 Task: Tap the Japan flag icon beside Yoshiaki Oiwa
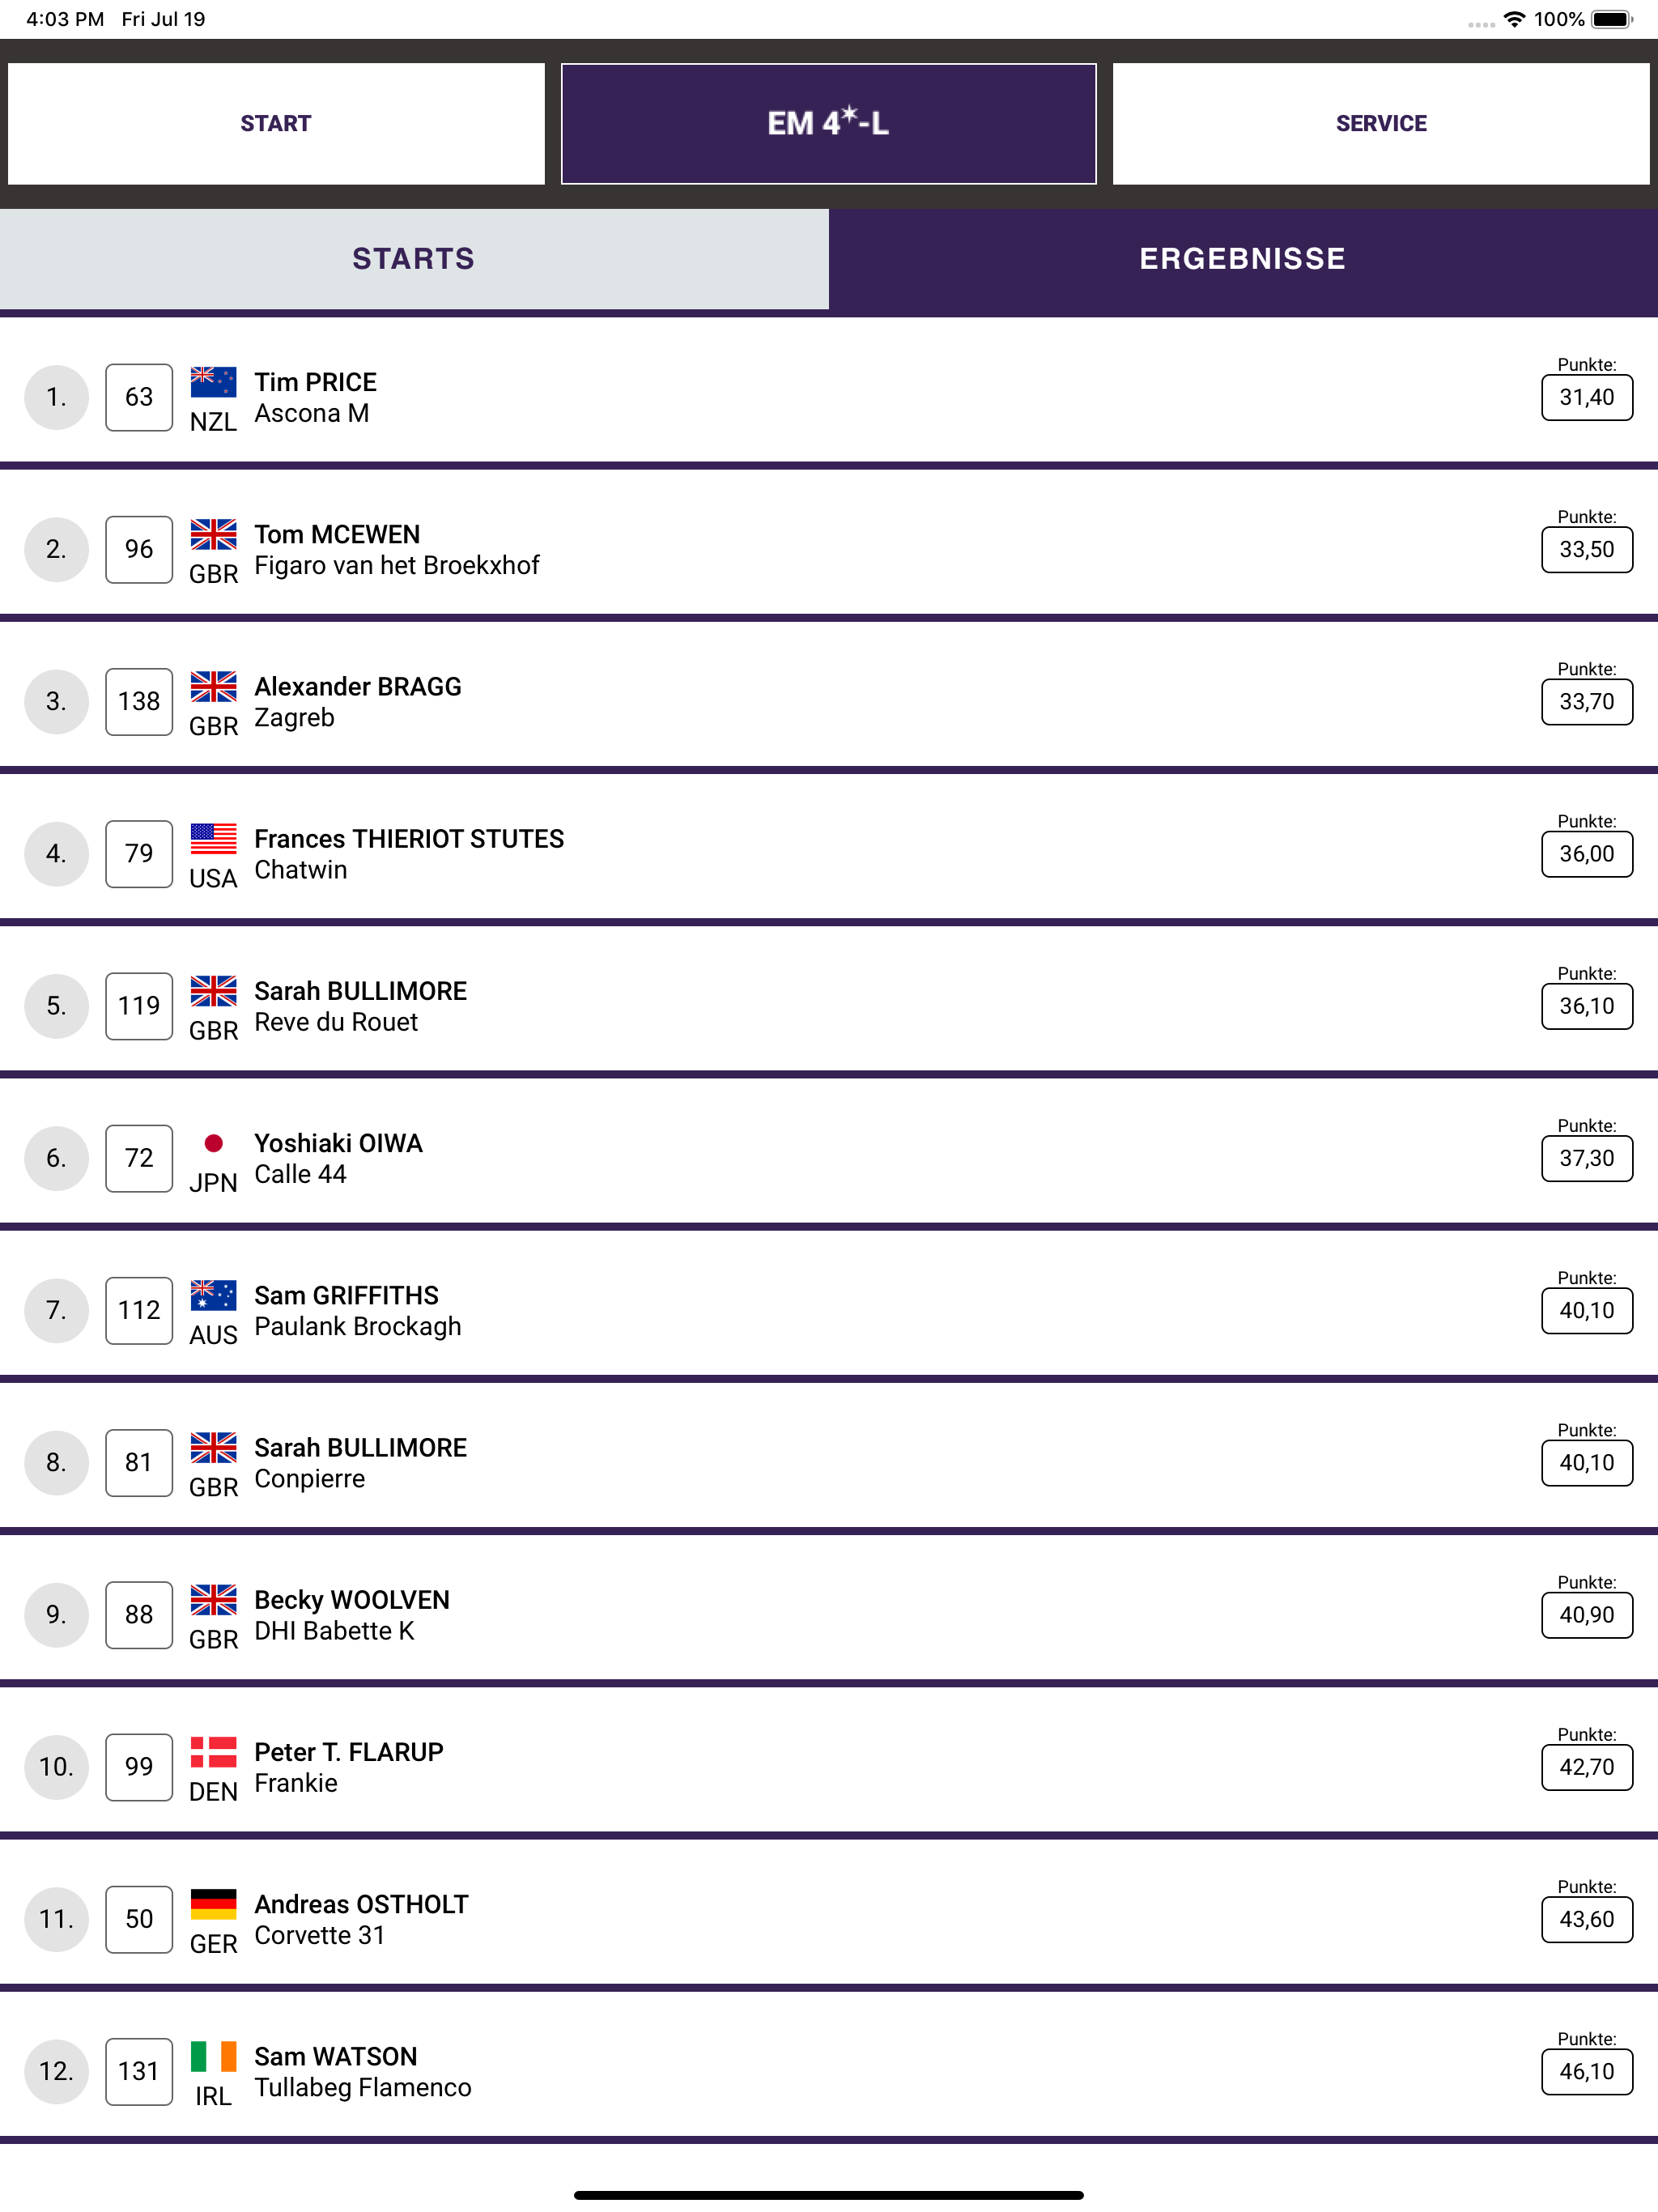point(213,1143)
